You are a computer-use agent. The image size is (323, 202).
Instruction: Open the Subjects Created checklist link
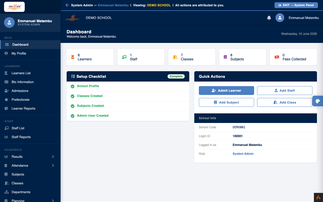tap(90, 106)
